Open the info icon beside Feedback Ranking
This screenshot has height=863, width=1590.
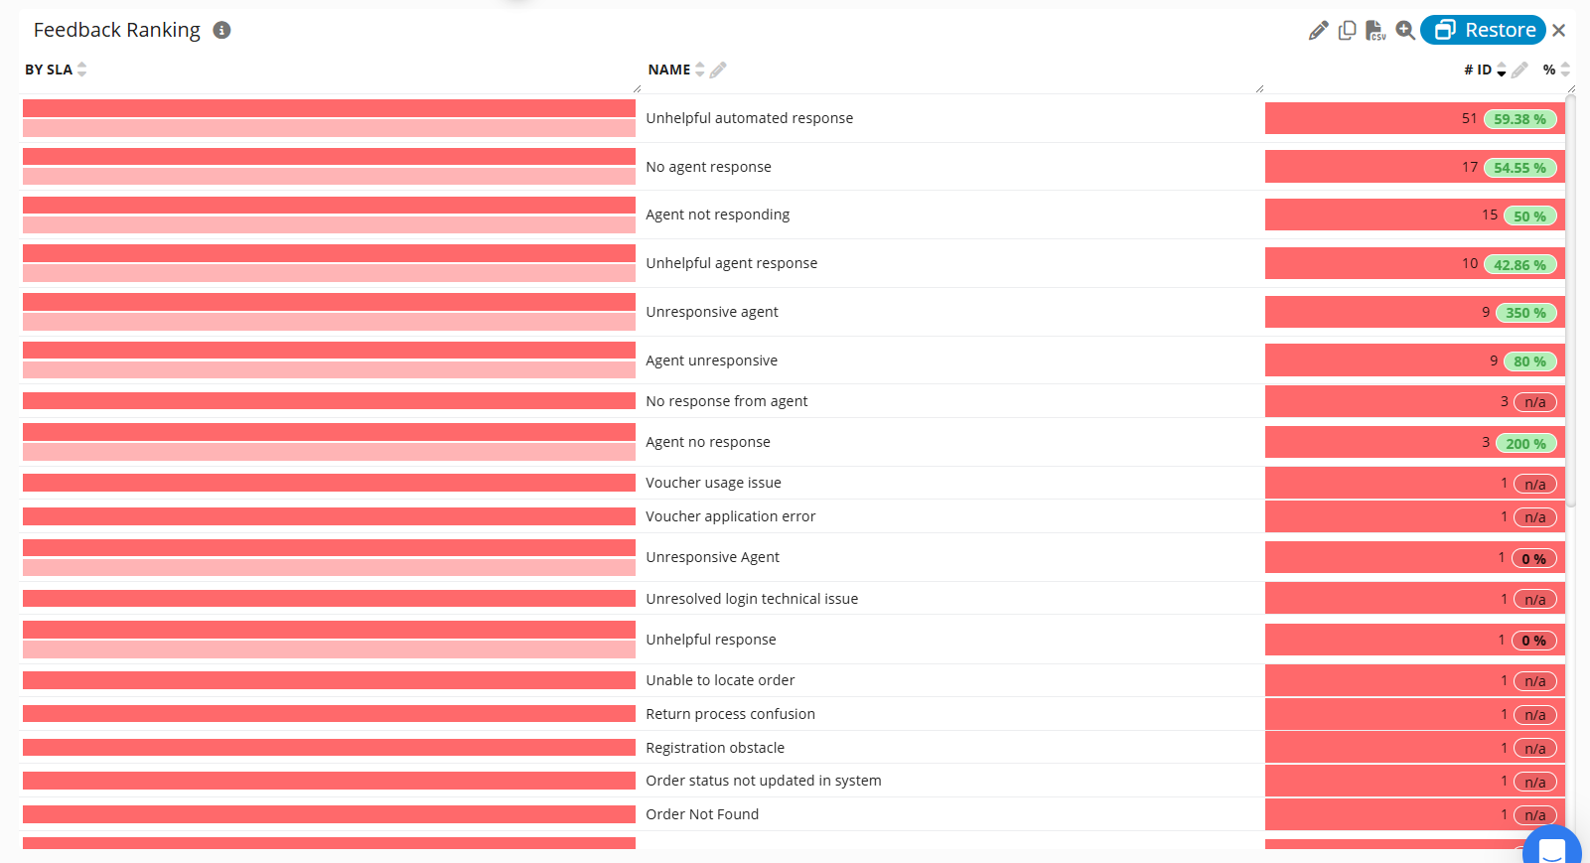222,31
